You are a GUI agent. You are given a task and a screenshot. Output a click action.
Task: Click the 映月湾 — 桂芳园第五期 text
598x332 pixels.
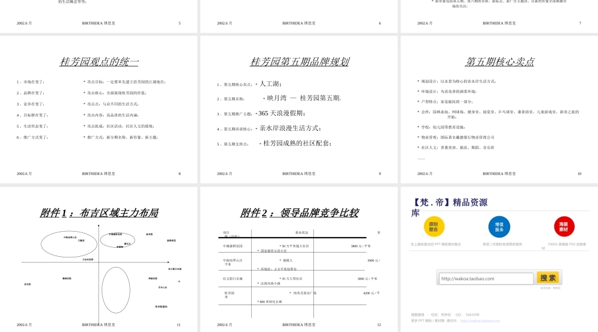[304, 99]
